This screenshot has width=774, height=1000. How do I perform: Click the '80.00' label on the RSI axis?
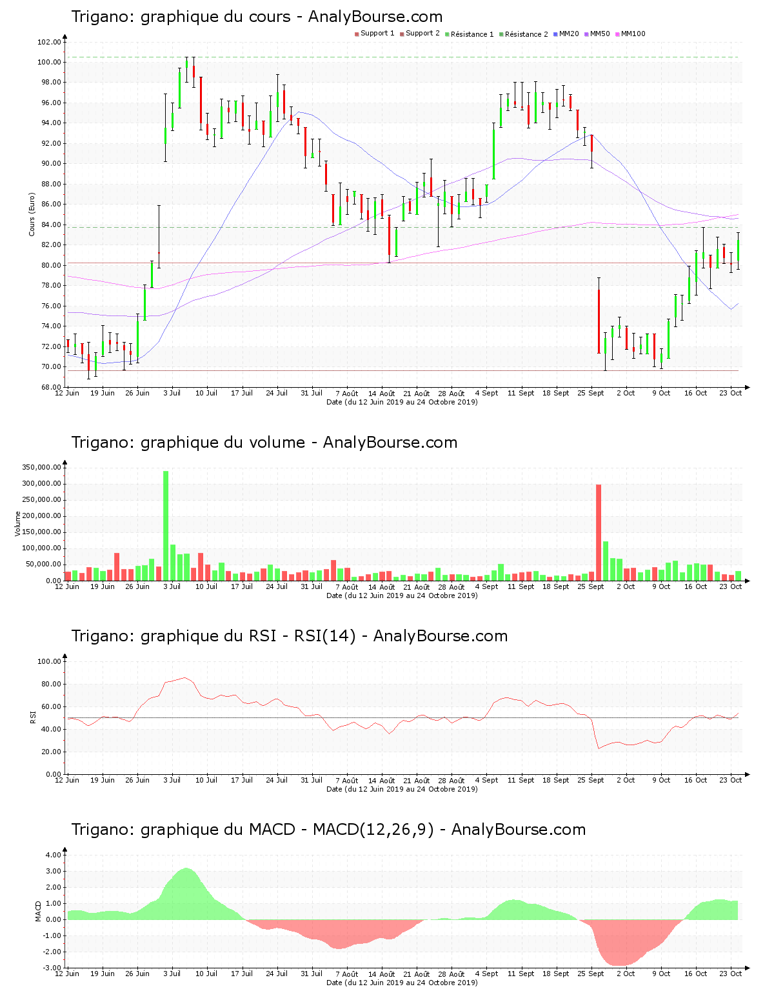[x=52, y=684]
